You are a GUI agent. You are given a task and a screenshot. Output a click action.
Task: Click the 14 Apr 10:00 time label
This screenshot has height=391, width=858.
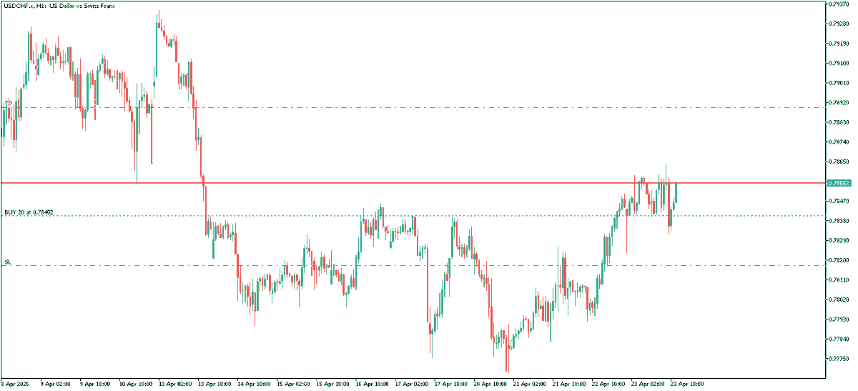(255, 384)
